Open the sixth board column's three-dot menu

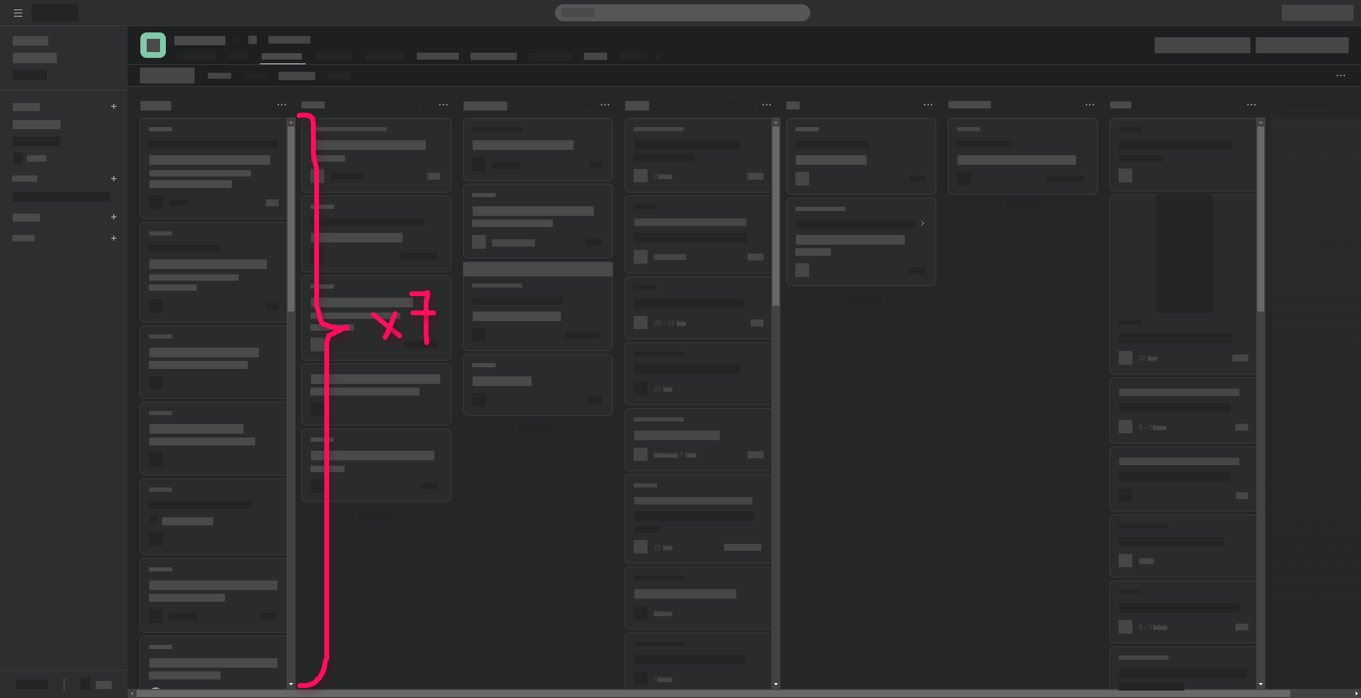1090,105
